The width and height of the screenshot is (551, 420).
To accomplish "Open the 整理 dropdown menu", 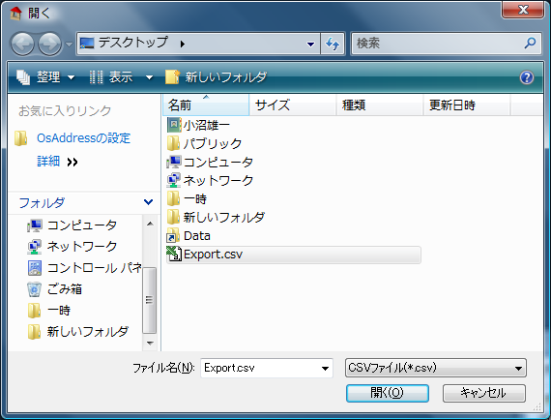I will point(46,77).
